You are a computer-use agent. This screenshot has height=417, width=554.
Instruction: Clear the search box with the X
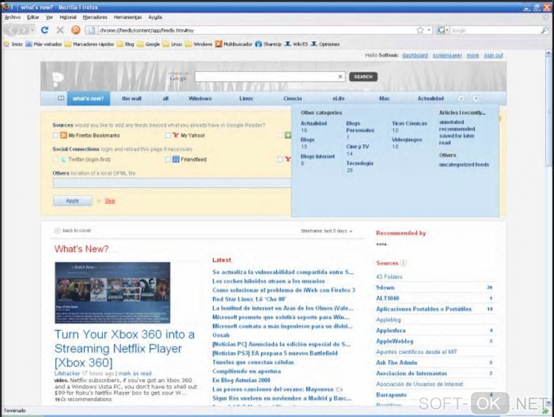pyautogui.click(x=340, y=76)
